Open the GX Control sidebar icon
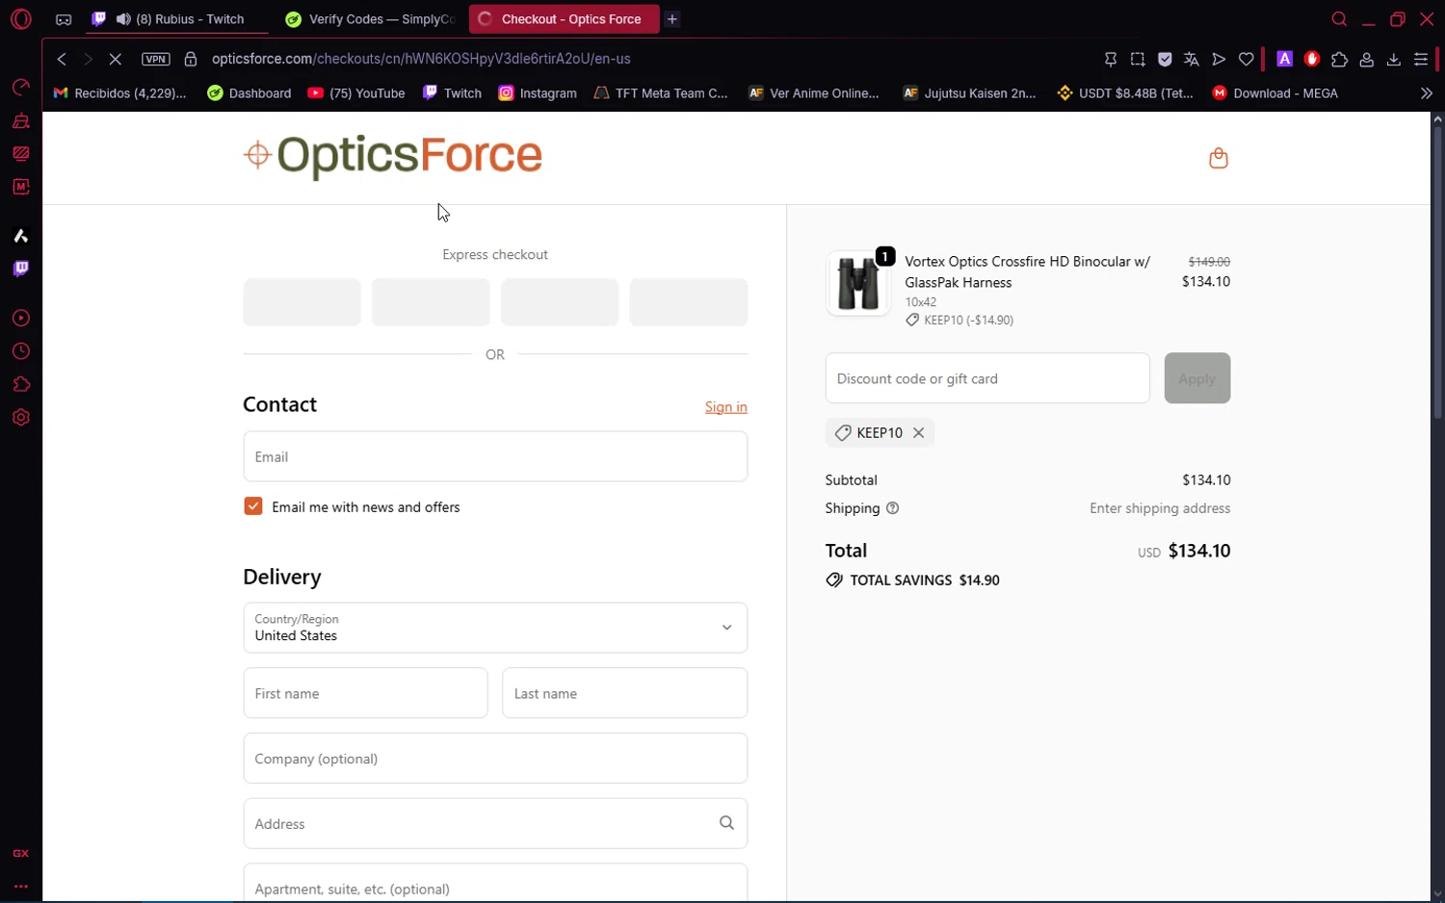Screen dimensions: 1445x903 pyautogui.click(x=20, y=88)
